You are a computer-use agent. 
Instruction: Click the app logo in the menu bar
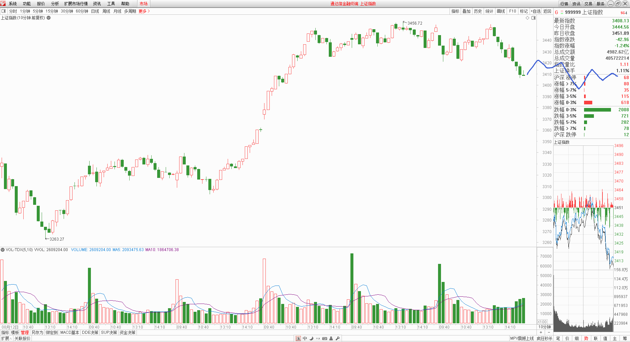coord(3,4)
